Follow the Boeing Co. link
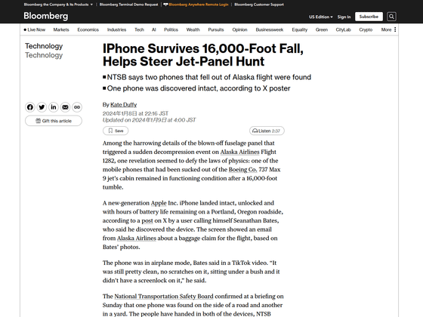 point(242,170)
